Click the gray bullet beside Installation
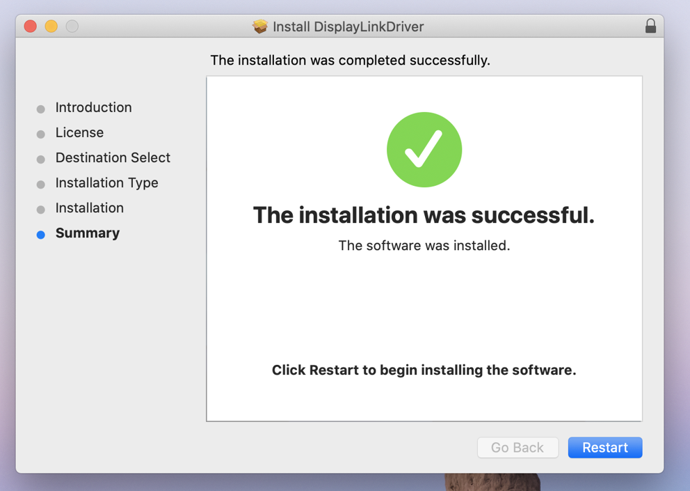This screenshot has height=491, width=690. click(x=41, y=210)
